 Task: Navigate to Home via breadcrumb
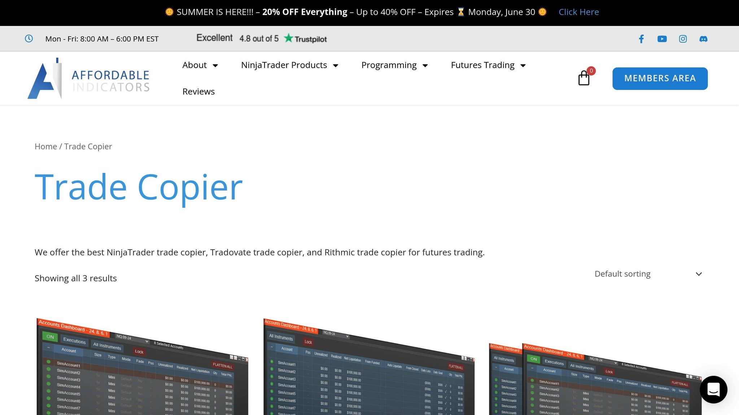pyautogui.click(x=45, y=146)
